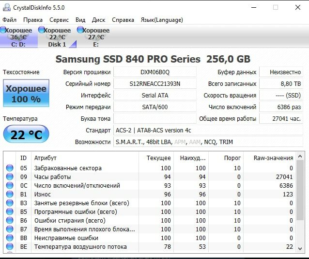Click the total hours value 27041 час.
This screenshot has height=259, width=309.
[x=281, y=119]
